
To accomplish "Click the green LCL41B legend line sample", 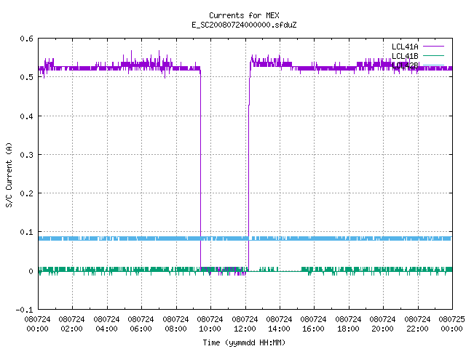I will point(433,55).
